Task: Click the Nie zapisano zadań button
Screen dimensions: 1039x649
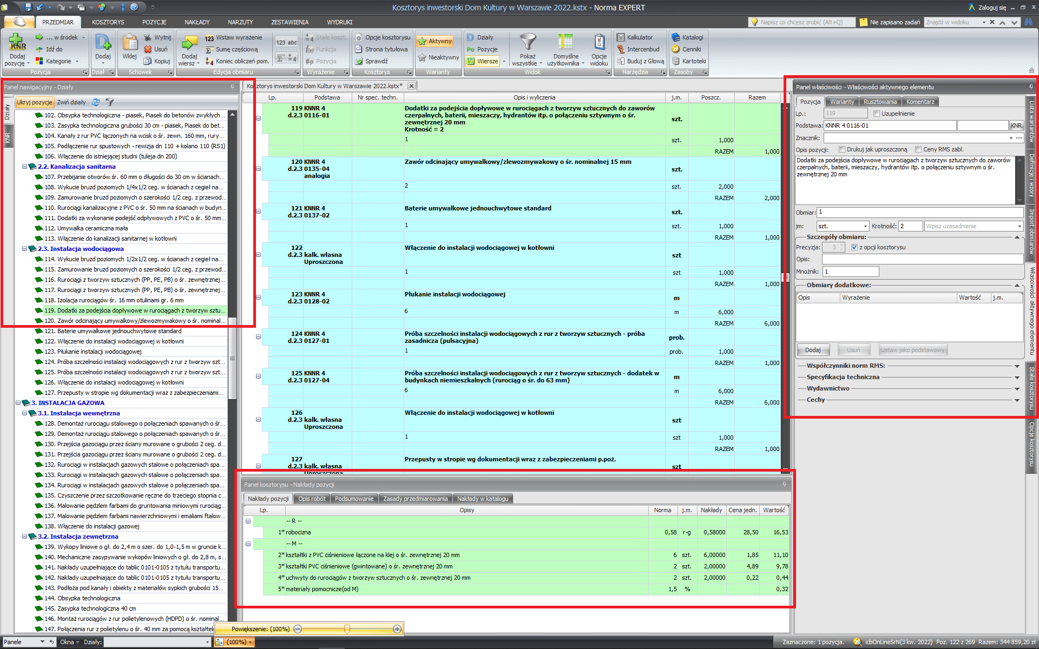Action: [890, 22]
